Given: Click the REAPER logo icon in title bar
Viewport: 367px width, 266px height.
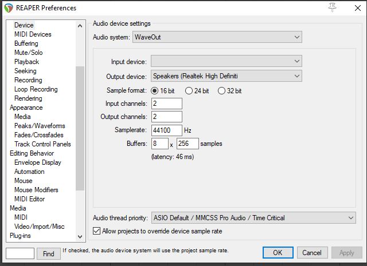Looking at the screenshot, I should pos(9,8).
